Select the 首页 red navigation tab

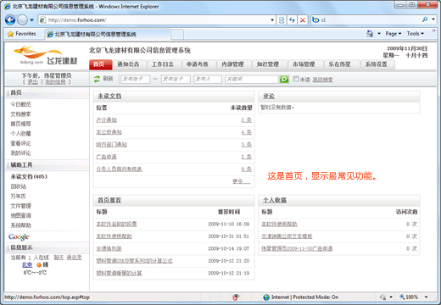point(101,64)
